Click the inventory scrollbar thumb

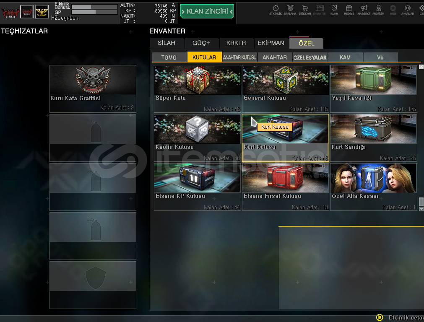pyautogui.click(x=421, y=202)
